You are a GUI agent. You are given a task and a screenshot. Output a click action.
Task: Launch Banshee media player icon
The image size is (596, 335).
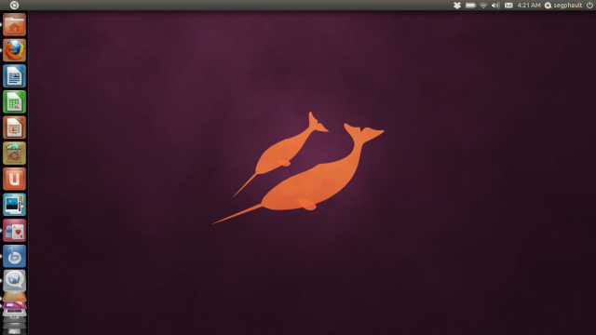tap(15, 257)
